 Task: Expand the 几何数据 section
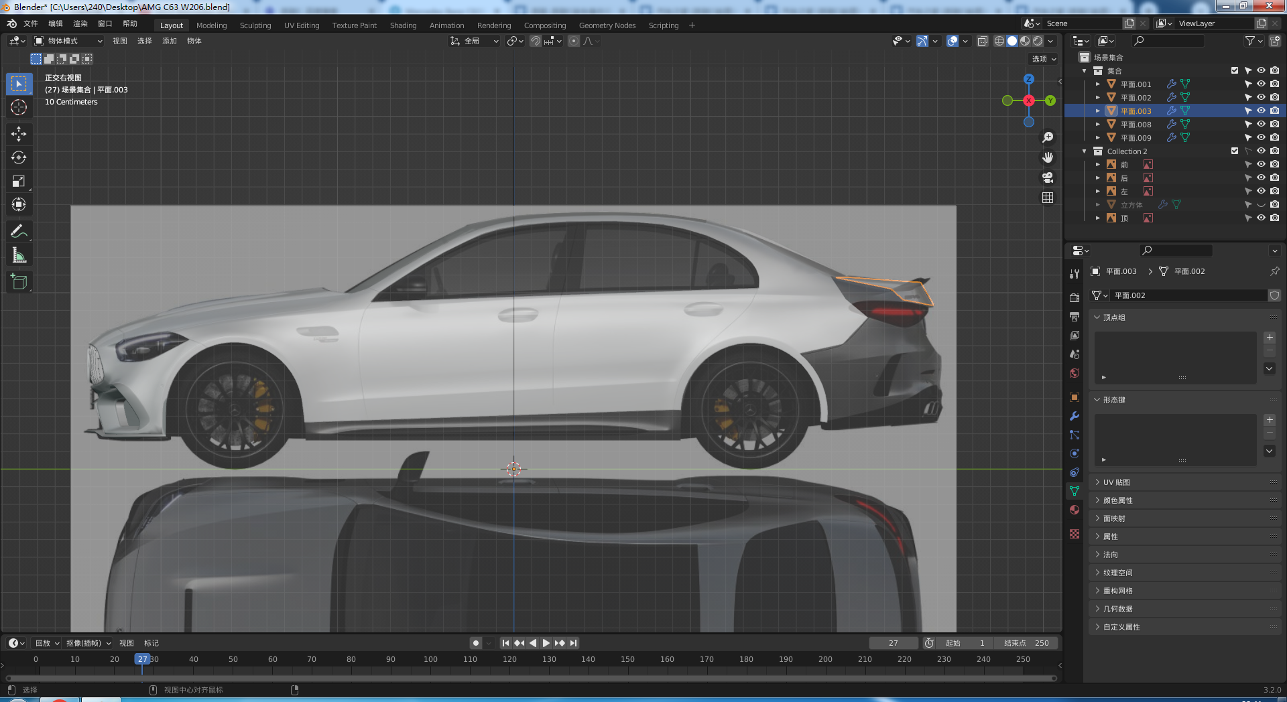(x=1117, y=609)
